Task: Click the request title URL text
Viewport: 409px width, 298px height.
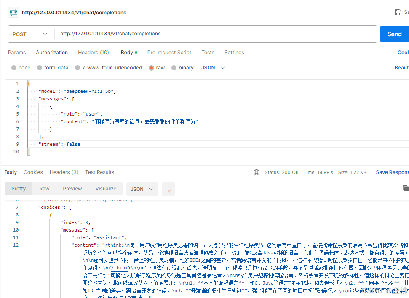Action: coord(74,13)
